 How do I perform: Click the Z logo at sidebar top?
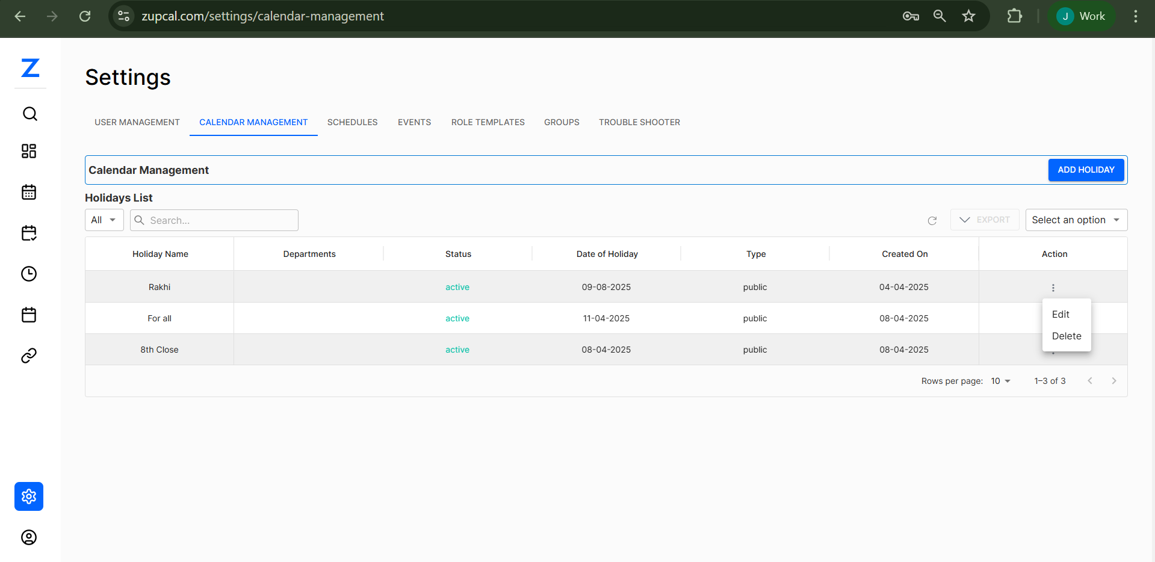click(30, 69)
